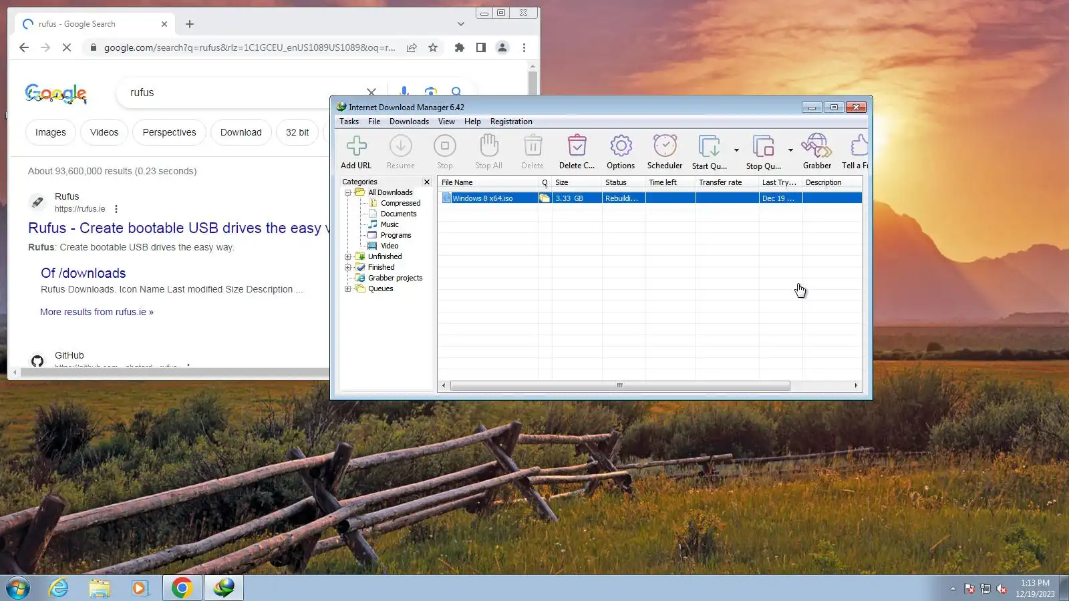This screenshot has width=1069, height=601.
Task: Click the Add URL toolbar icon
Action: (356, 146)
